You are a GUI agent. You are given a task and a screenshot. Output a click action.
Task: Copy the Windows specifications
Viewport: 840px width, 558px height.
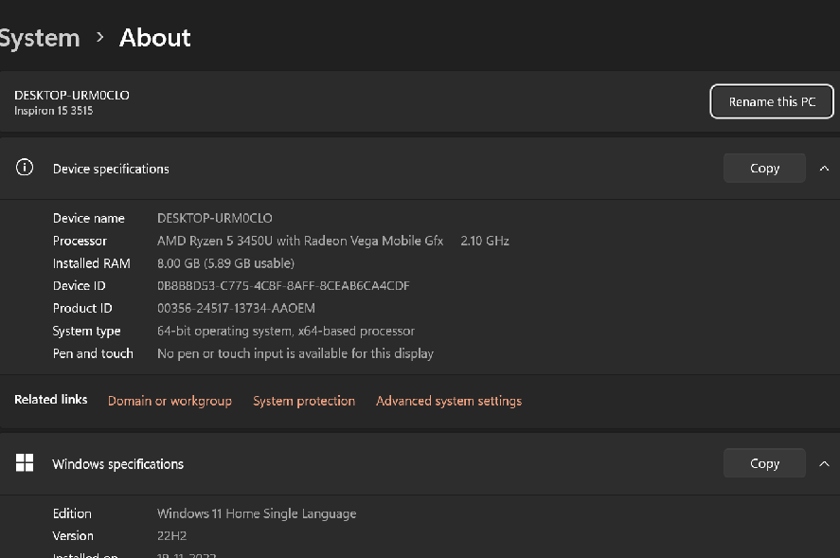(x=764, y=463)
